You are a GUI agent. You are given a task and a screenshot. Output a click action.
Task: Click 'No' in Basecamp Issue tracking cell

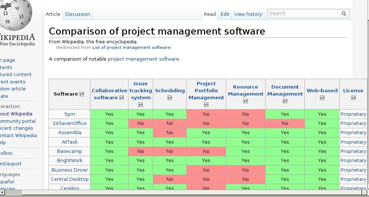pos(141,151)
